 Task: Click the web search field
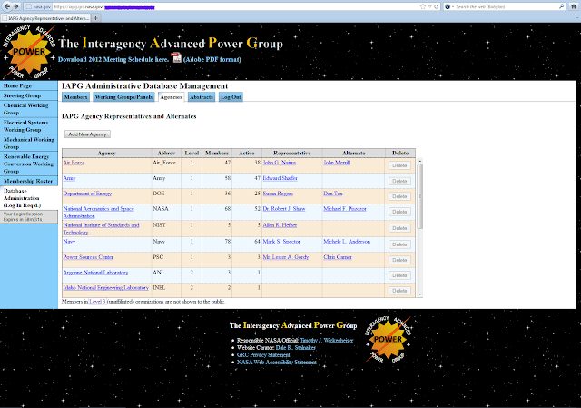tap(506, 6)
